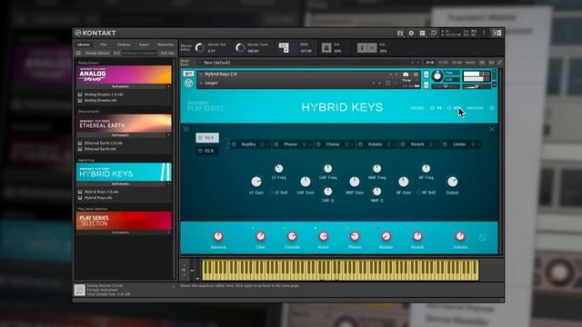582x327 pixels.
Task: Click the Kontakt logo in header
Action: (x=95, y=33)
